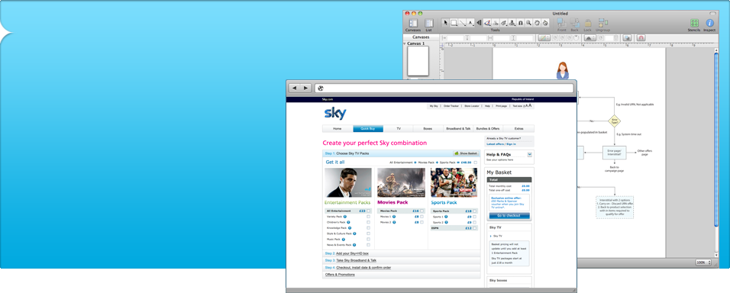Viewport: 730px width, 293px height.
Task: Click the magnet icon in the style bar
Action: [x=641, y=37]
